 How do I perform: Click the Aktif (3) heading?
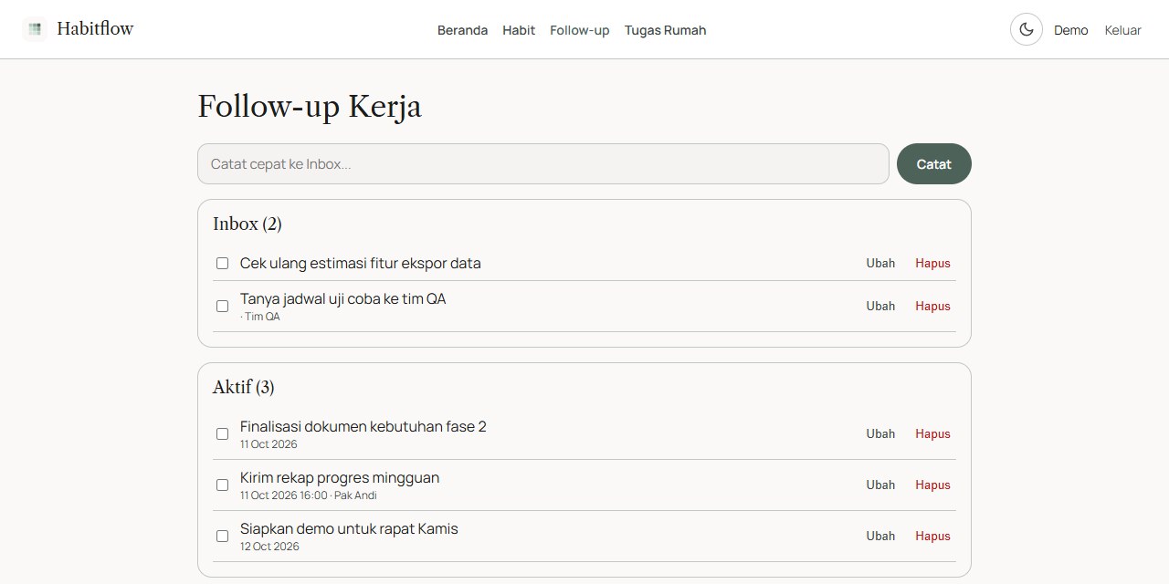pos(243,387)
